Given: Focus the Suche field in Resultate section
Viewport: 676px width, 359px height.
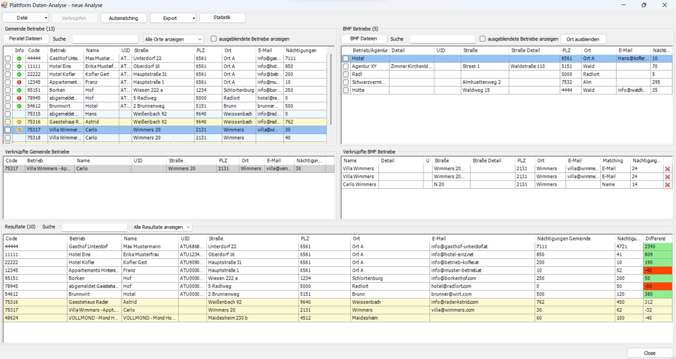Looking at the screenshot, I should point(94,227).
